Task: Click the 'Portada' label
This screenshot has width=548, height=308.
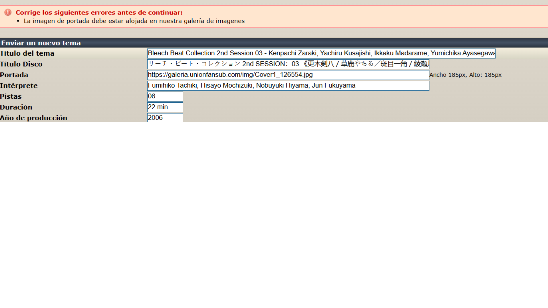Action: click(14, 75)
